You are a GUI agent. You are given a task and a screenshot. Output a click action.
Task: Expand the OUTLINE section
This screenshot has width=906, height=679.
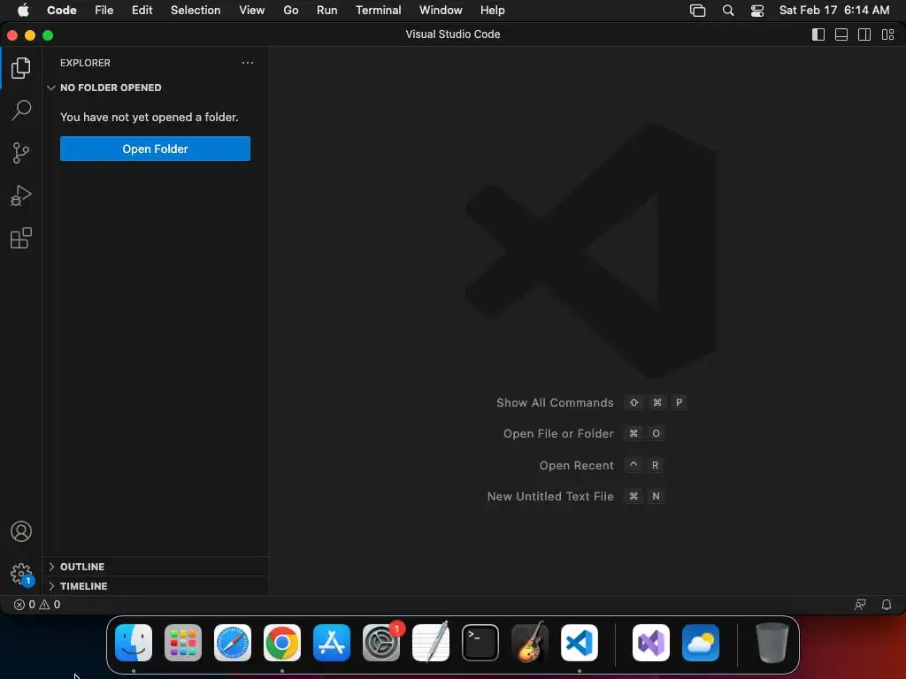click(x=155, y=567)
